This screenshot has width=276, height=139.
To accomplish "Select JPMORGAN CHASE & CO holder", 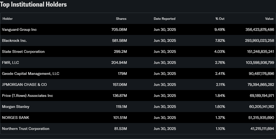I will [24, 85].
